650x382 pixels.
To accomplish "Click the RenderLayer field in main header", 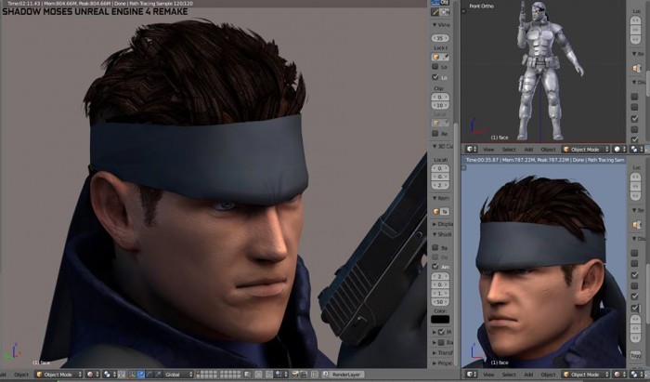I will coord(344,375).
